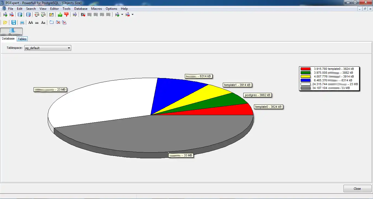This screenshot has width=373, height=199.
Task: Click the single window with red X icon
Action: click(x=58, y=22)
